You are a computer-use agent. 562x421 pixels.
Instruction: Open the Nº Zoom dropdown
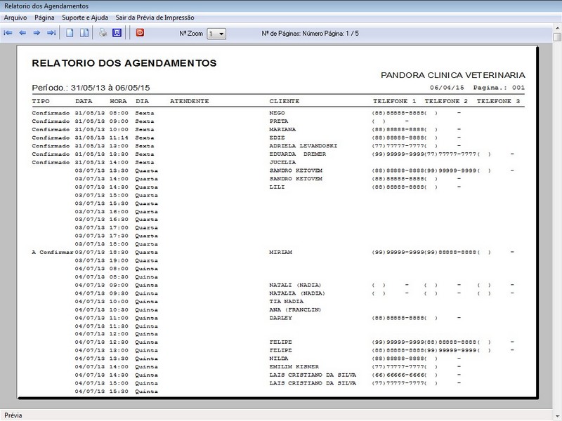(216, 34)
